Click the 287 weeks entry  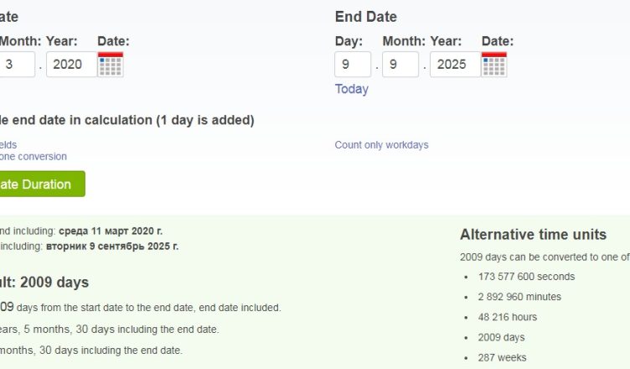pyautogui.click(x=502, y=357)
